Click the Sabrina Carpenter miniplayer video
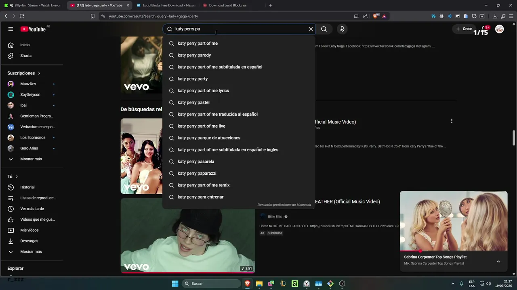 454,221
